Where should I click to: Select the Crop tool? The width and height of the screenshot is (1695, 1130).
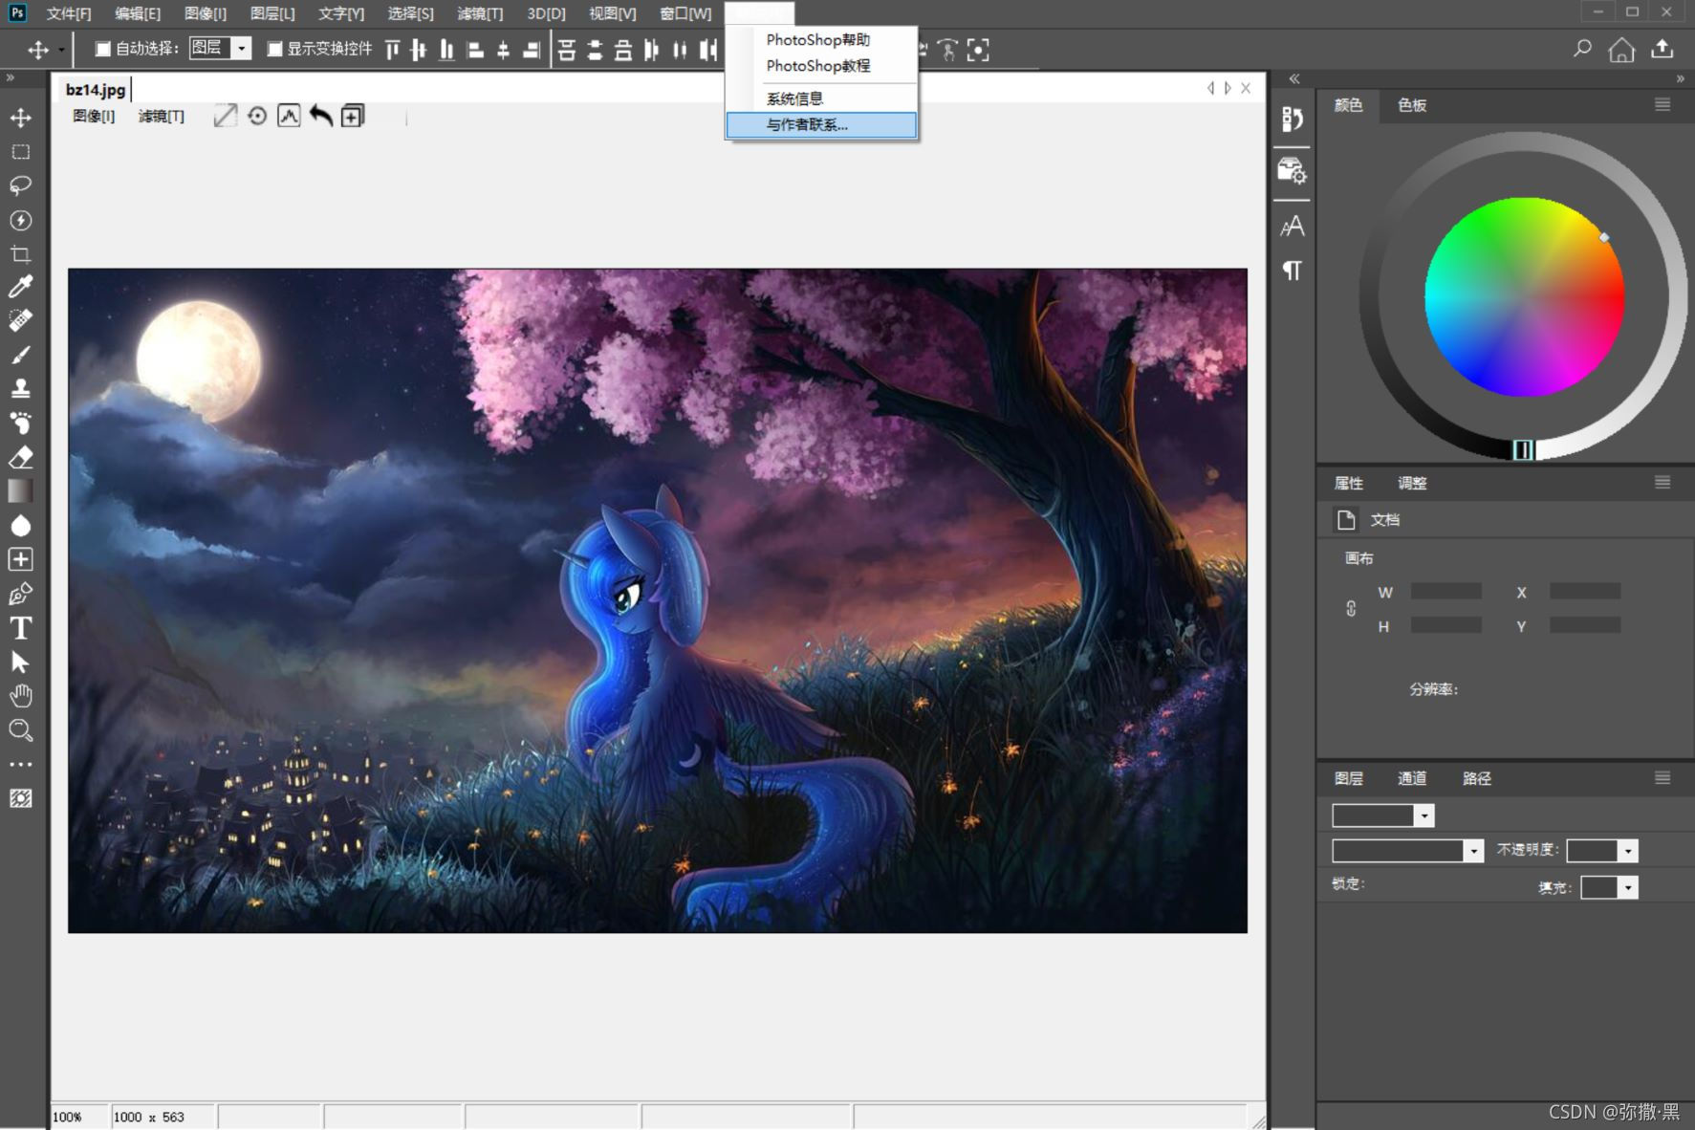(20, 253)
